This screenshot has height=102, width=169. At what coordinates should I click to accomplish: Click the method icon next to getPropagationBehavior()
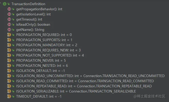9,9
